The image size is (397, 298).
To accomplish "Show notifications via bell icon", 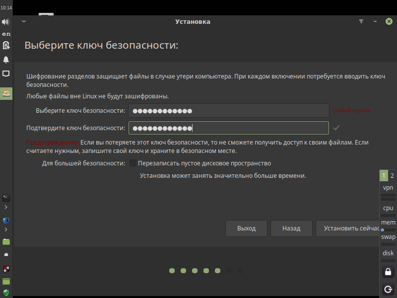I will click(x=6, y=60).
